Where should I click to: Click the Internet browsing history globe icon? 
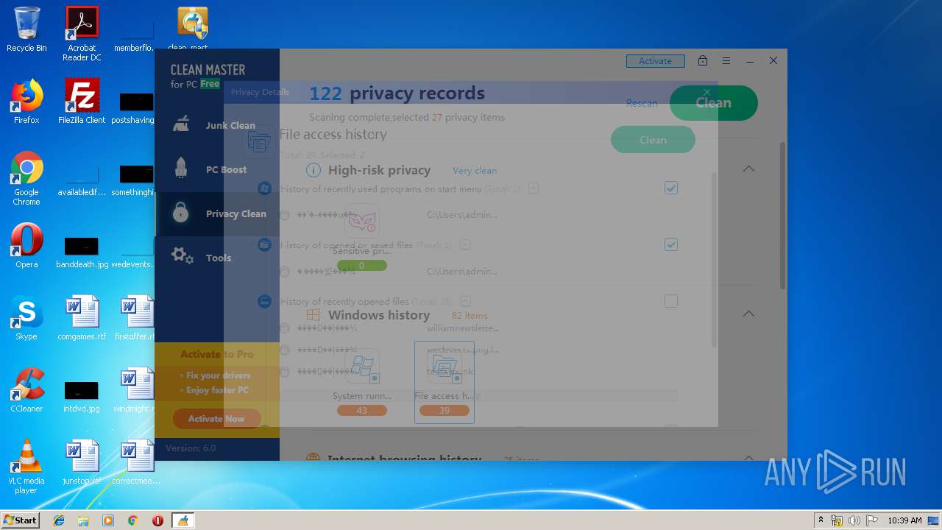(x=313, y=457)
